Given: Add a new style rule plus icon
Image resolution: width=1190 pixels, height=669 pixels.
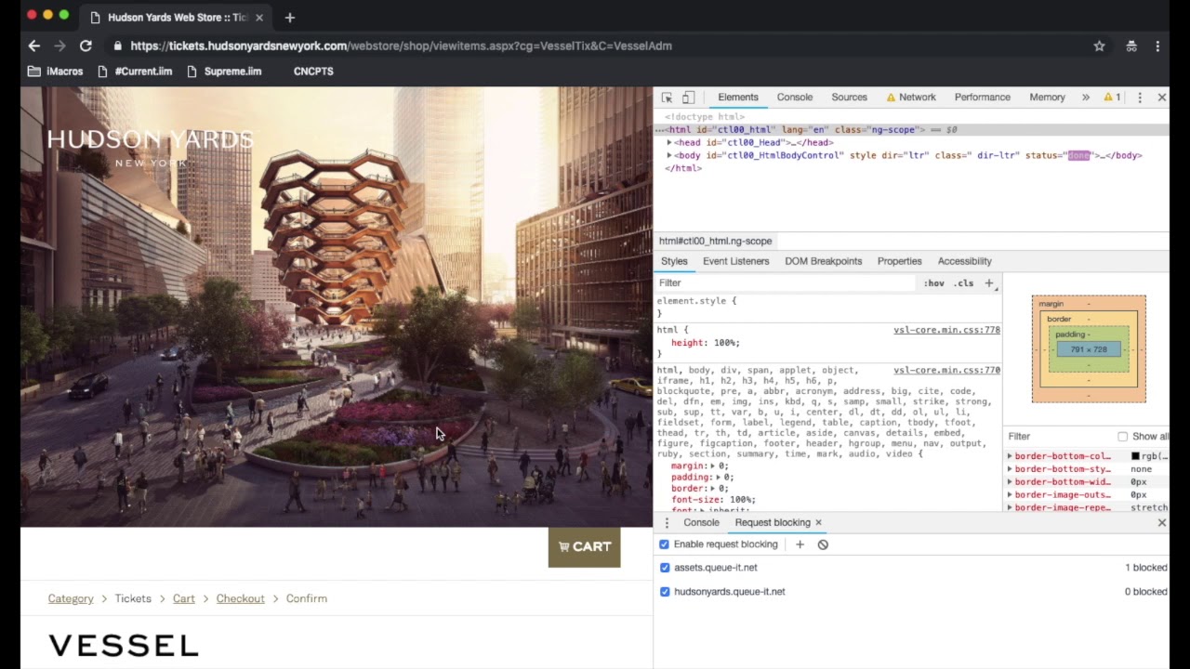Looking at the screenshot, I should pos(989,283).
